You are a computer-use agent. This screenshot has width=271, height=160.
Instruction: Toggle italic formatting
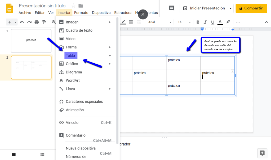(205, 22)
